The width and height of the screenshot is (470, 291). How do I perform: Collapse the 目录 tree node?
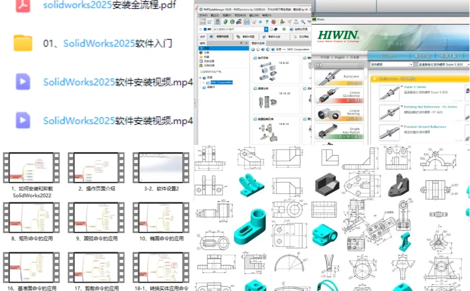tap(200, 77)
